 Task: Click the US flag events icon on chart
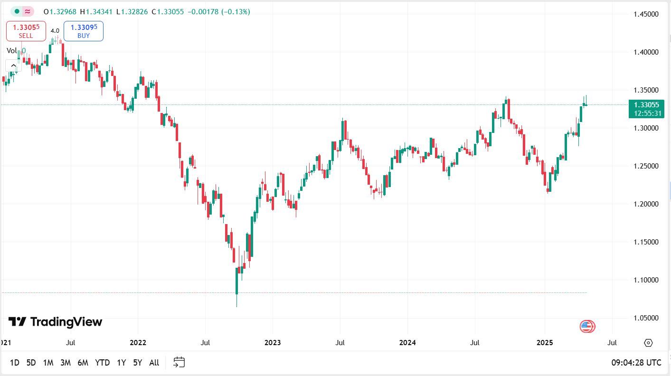click(587, 326)
